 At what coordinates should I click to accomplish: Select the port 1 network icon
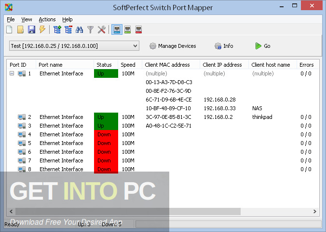tap(22, 73)
